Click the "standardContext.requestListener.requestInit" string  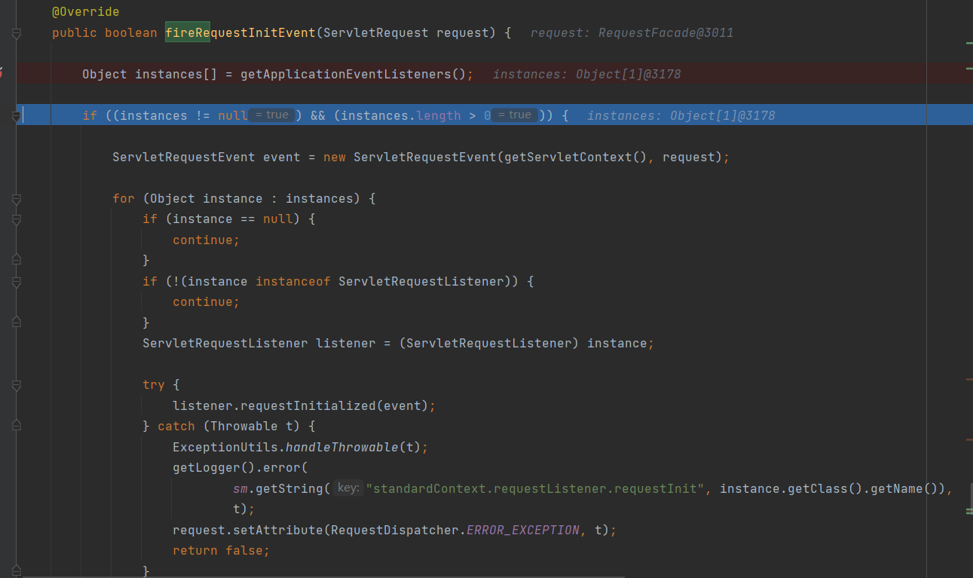(x=536, y=488)
